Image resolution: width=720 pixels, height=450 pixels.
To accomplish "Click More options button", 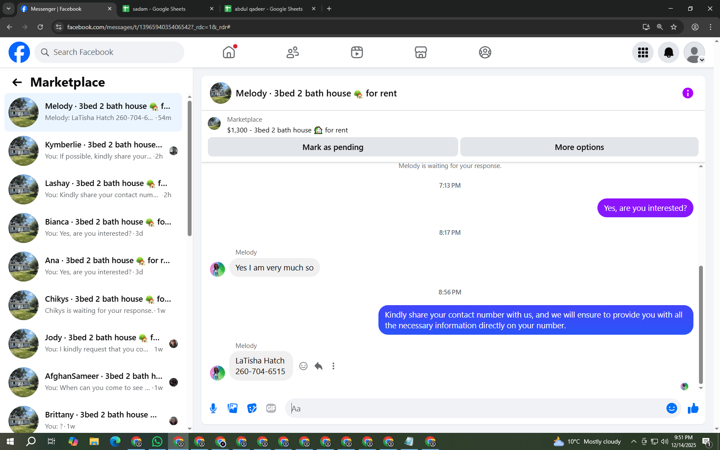I will [x=579, y=147].
